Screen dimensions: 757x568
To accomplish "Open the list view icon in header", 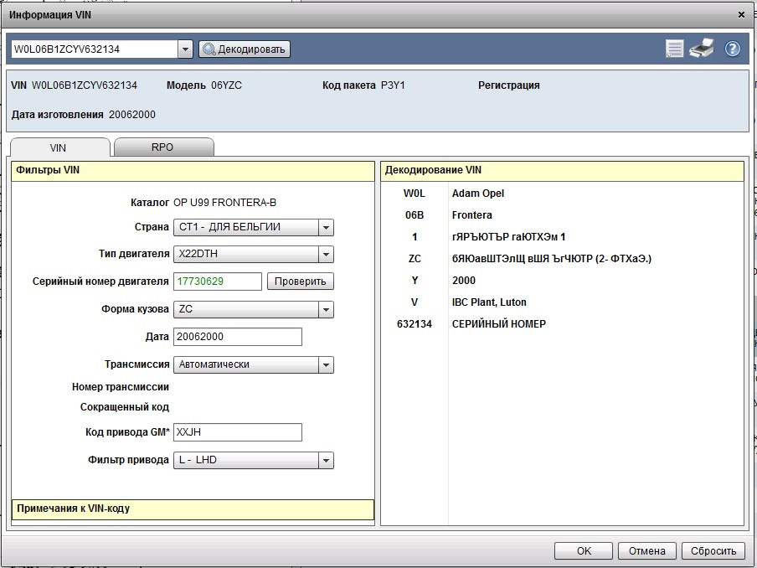I will click(674, 49).
